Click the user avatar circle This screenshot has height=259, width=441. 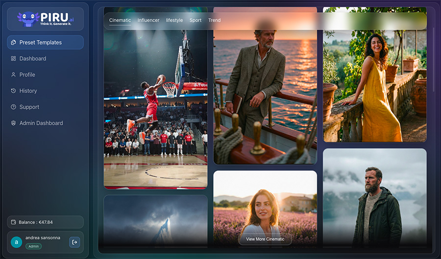(x=17, y=242)
